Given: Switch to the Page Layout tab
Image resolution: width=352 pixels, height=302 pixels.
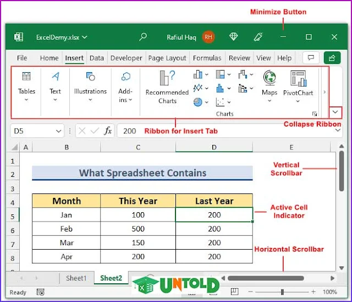Looking at the screenshot, I should click(167, 58).
